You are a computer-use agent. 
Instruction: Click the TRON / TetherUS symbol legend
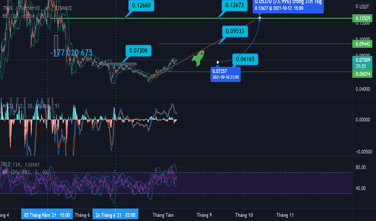pos(37,8)
